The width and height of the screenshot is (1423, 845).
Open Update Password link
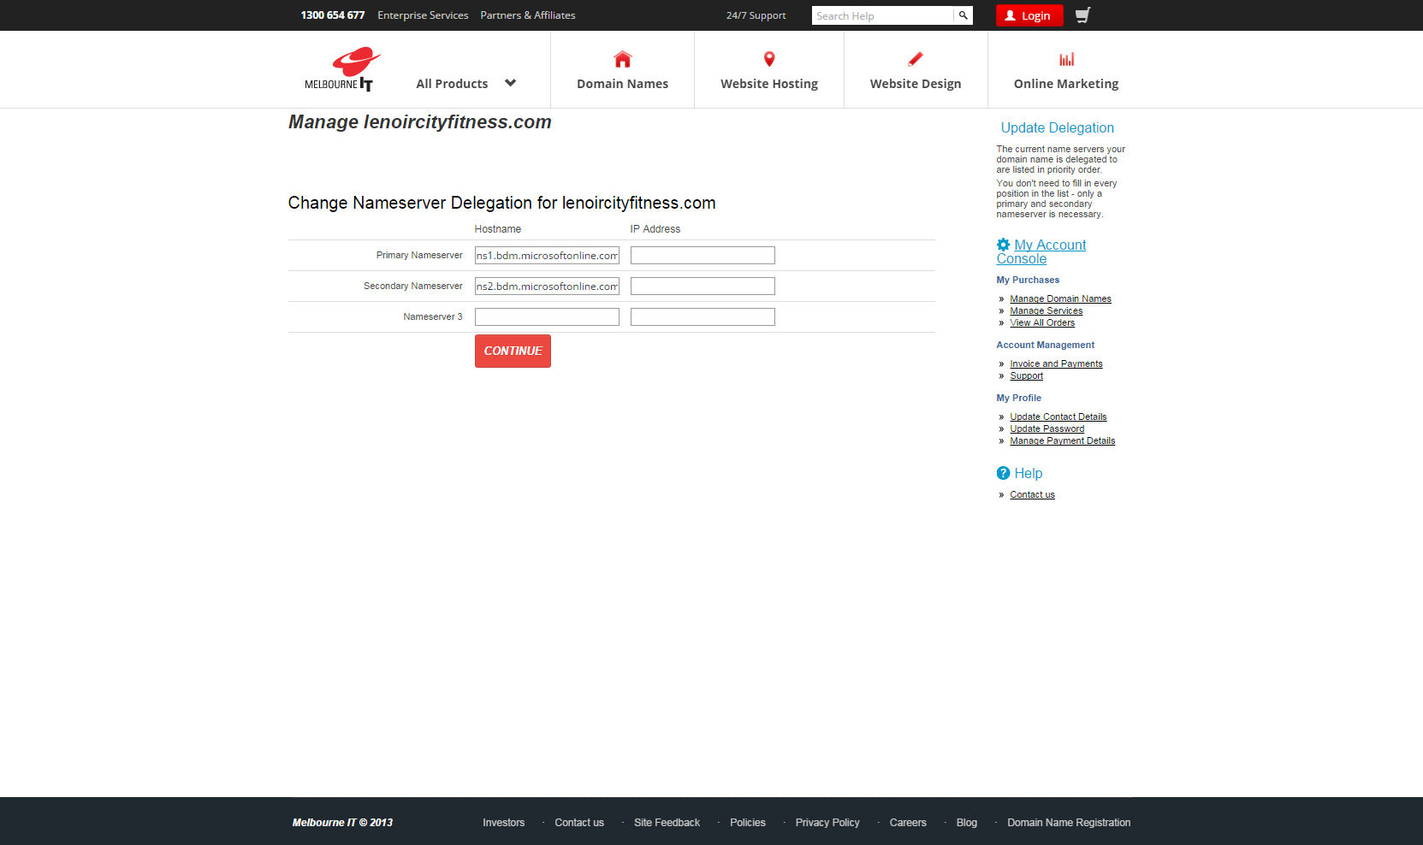[x=1046, y=428]
